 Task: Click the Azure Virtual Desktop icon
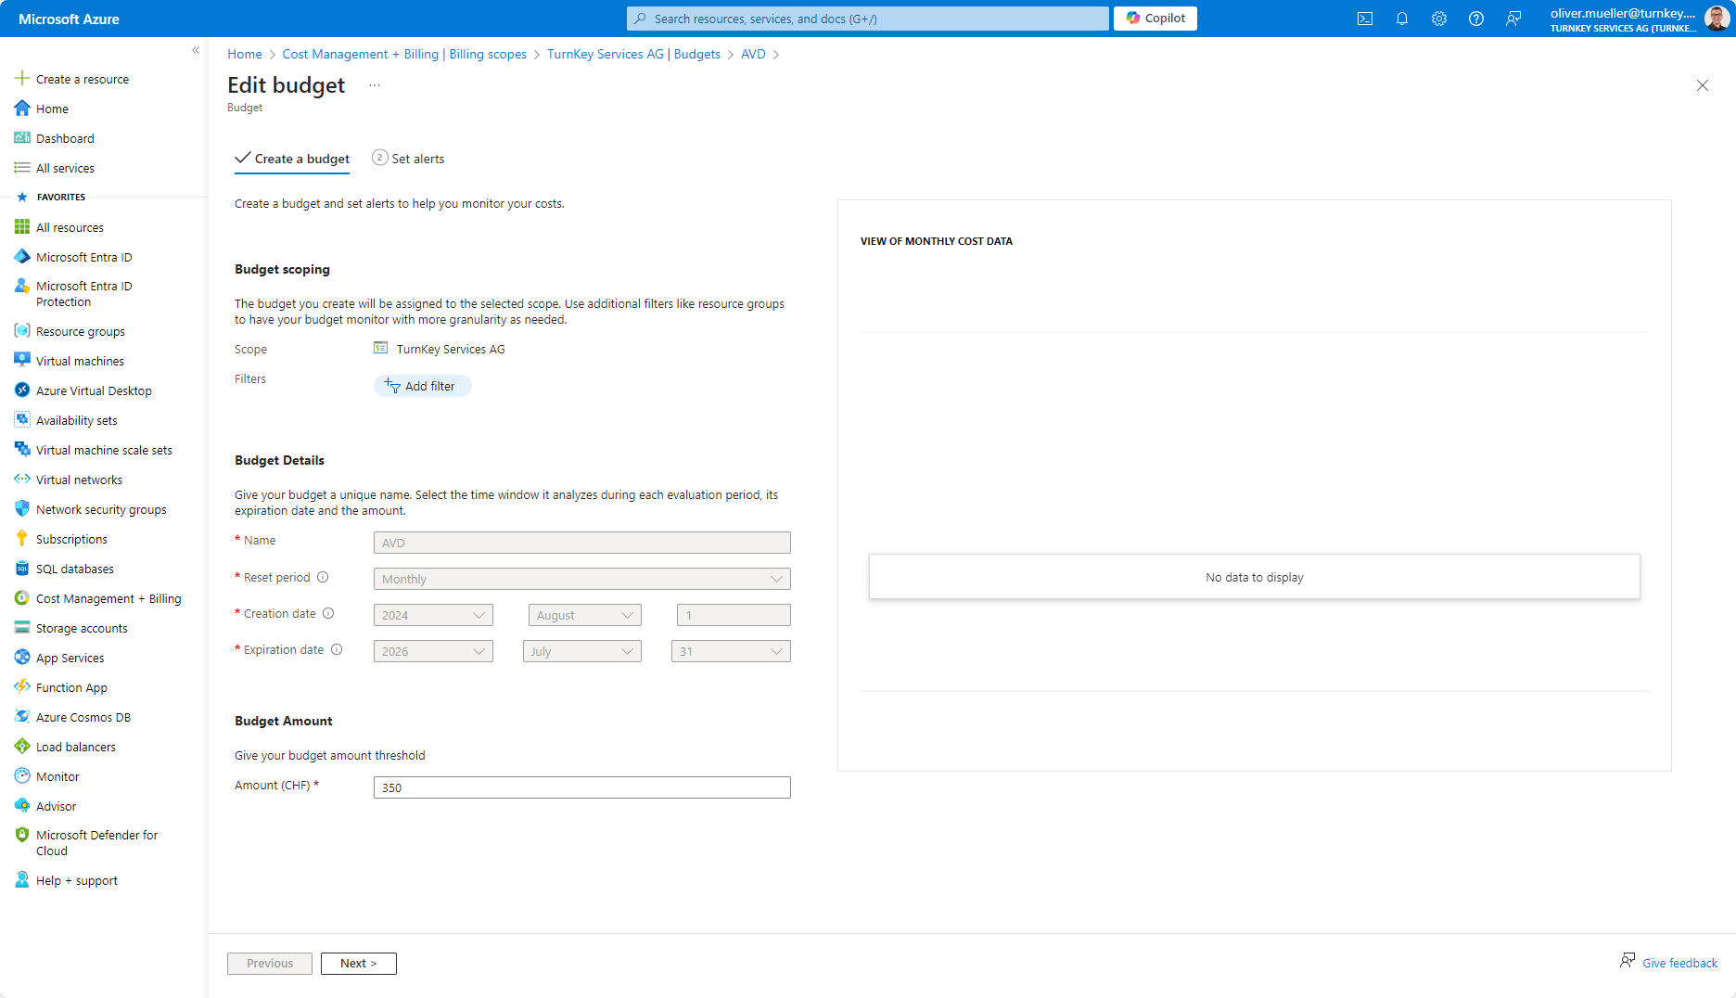[x=22, y=390]
